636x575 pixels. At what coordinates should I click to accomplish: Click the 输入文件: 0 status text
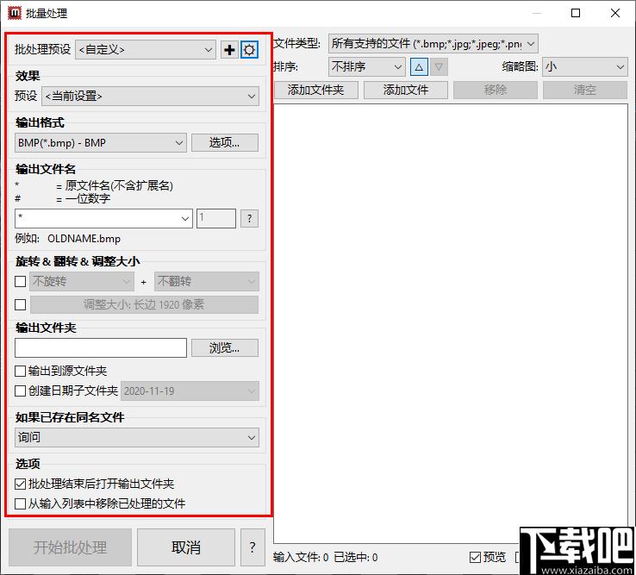point(301,558)
